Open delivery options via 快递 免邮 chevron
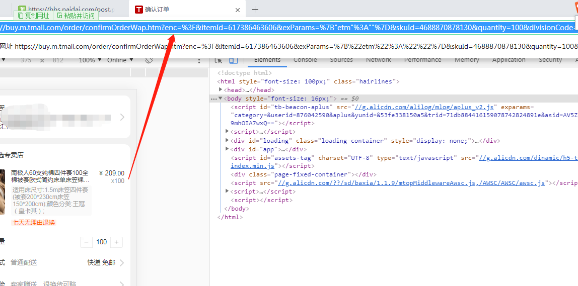The image size is (578, 286). pyautogui.click(x=122, y=263)
